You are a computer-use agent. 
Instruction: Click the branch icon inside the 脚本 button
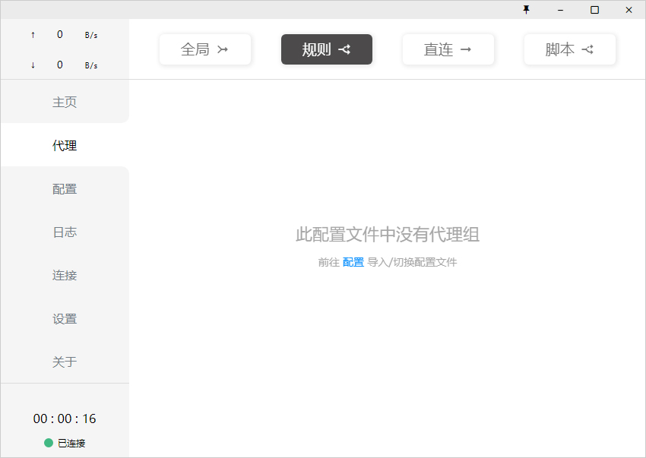(587, 49)
